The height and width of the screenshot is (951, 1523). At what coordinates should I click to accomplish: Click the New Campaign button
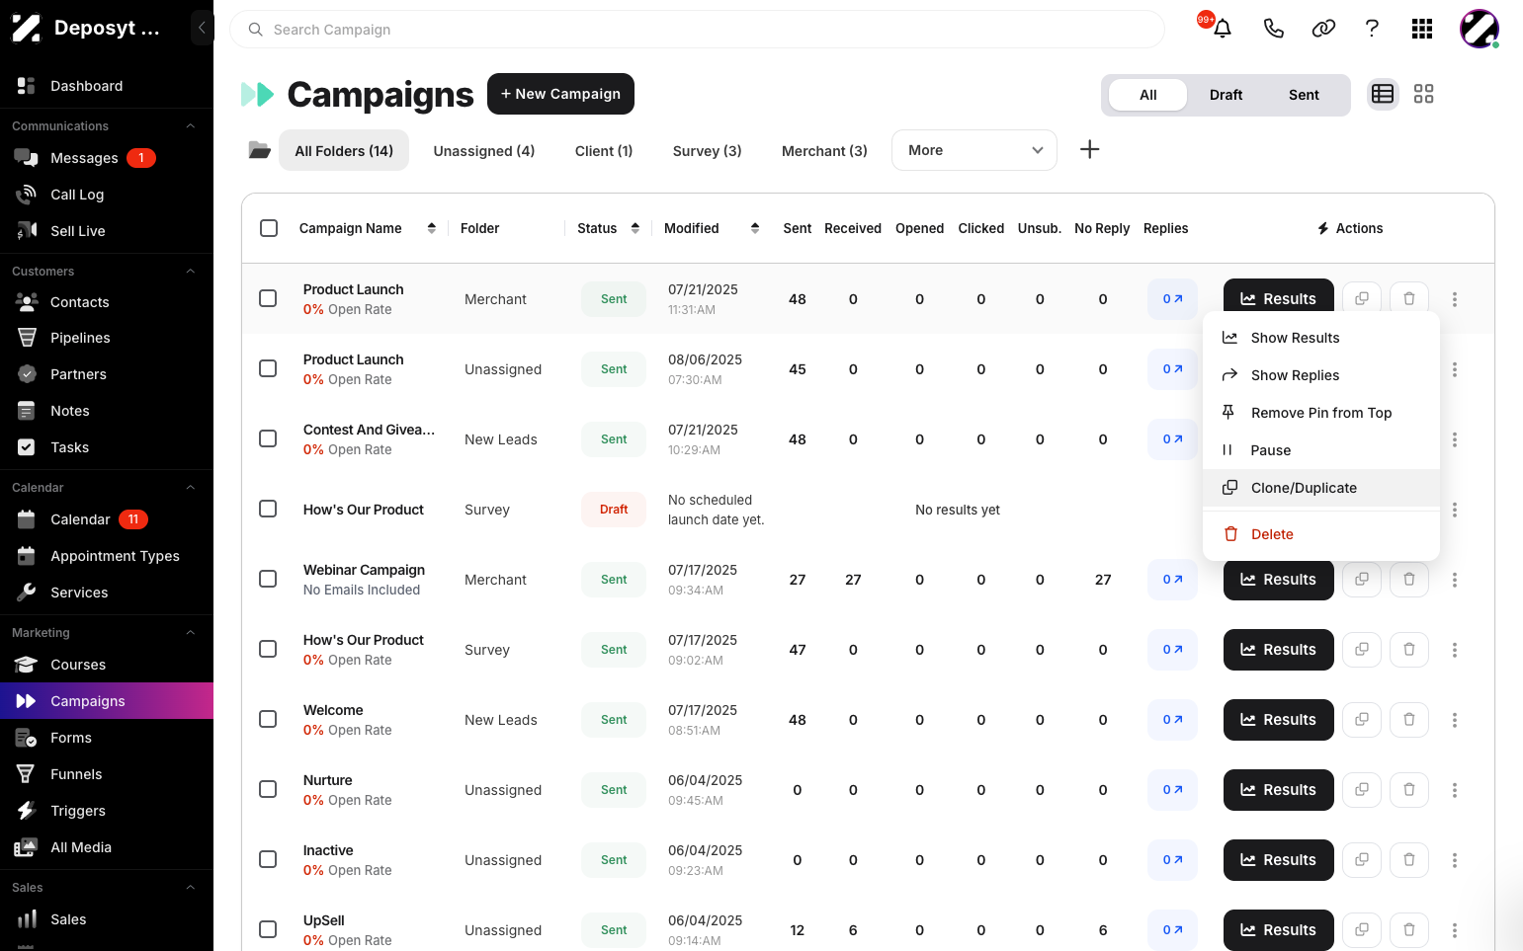tap(560, 94)
